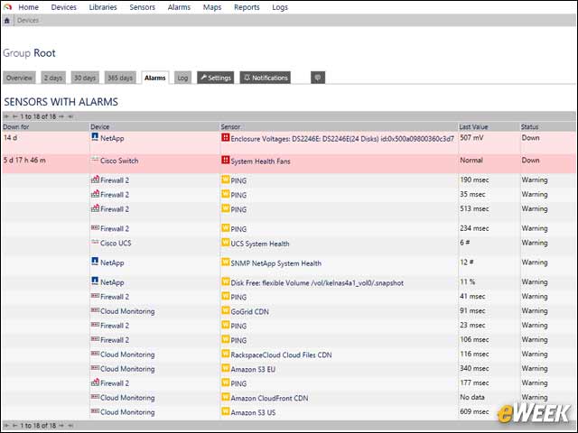
Task: Switch to the 365 days tab
Action: [x=120, y=78]
